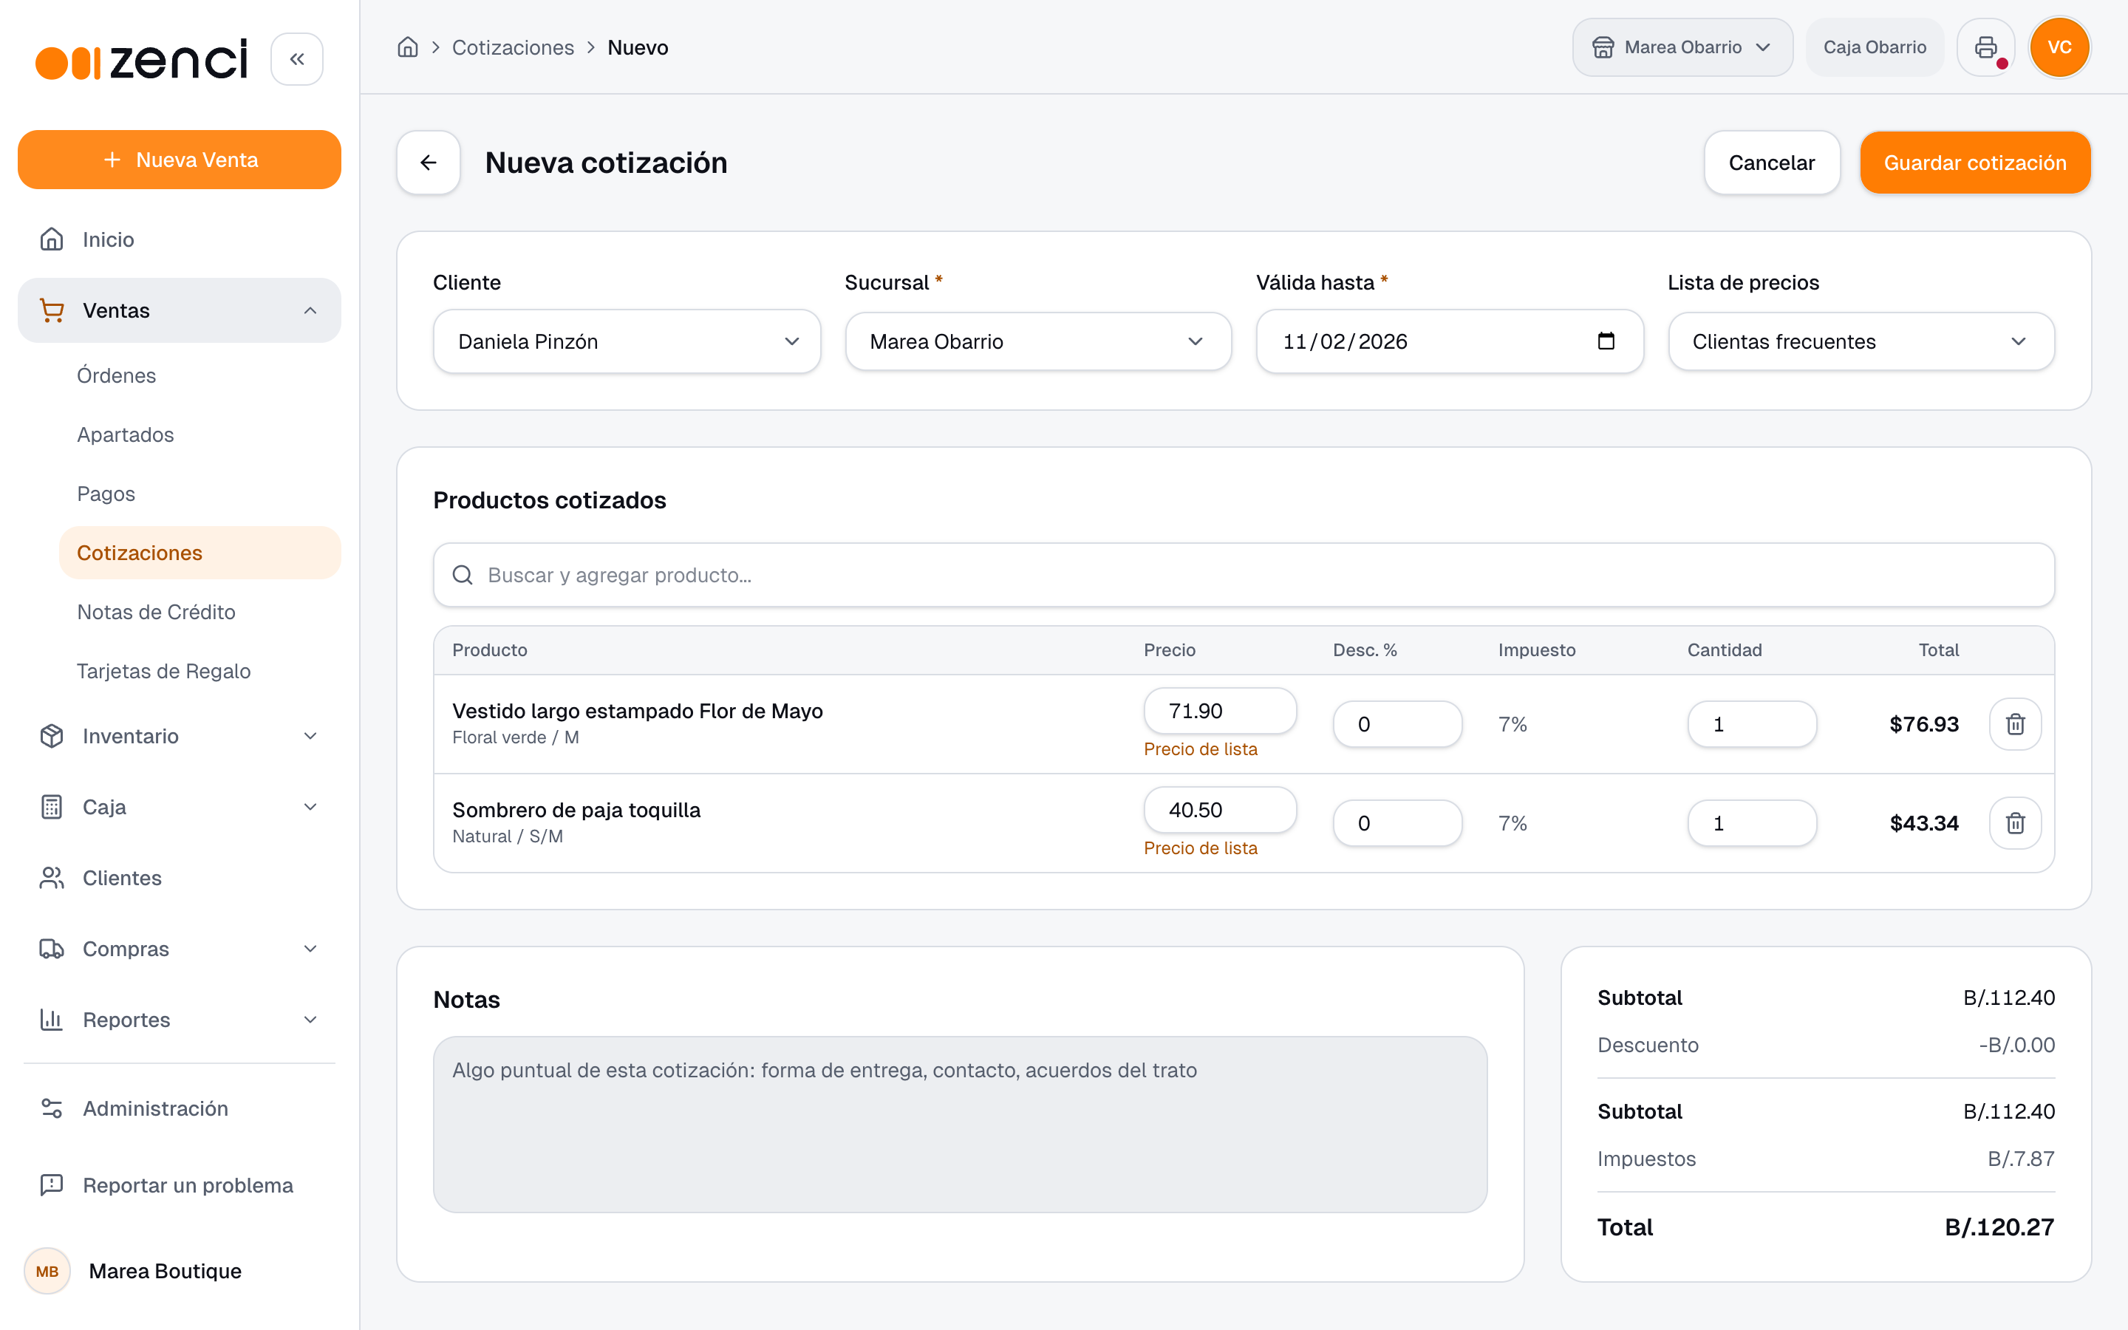The image size is (2128, 1330).
Task: Open the calendar picker in Válida hasta
Action: coord(1606,341)
